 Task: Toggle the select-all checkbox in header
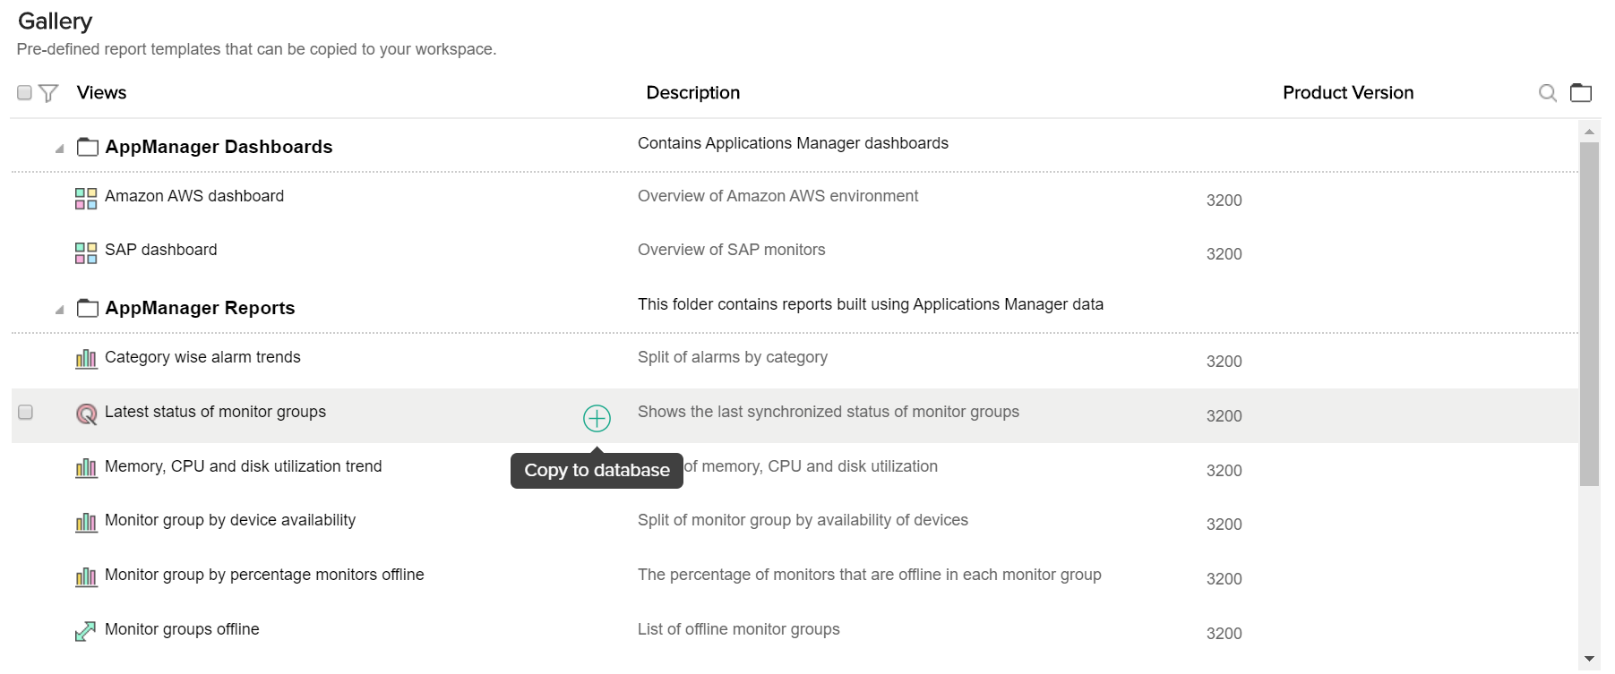pyautogui.click(x=25, y=92)
